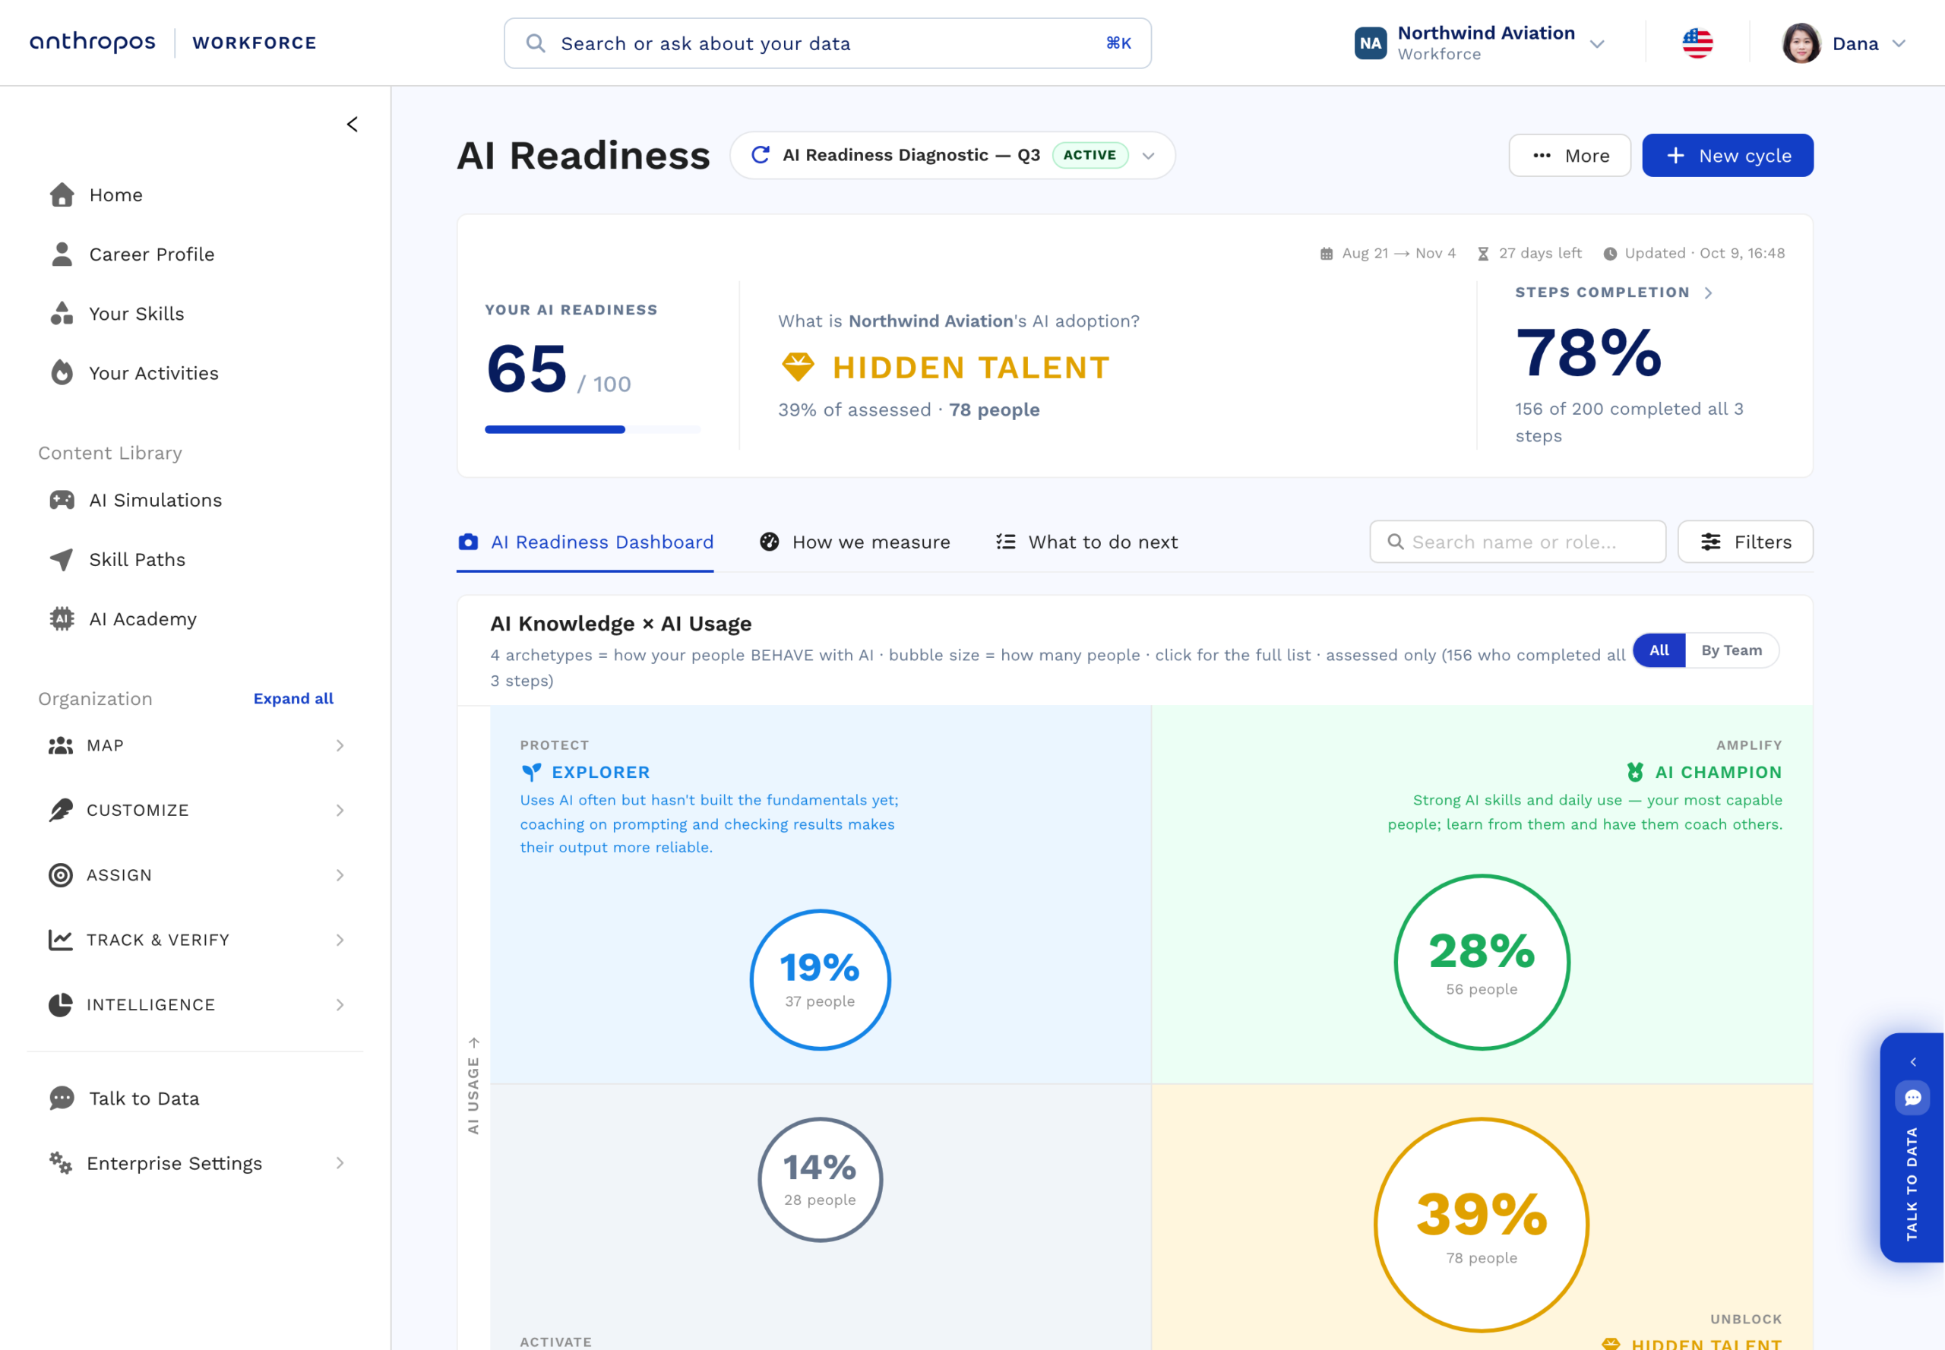Open AI Simulations gamepad icon
This screenshot has width=1945, height=1350.
coord(62,500)
